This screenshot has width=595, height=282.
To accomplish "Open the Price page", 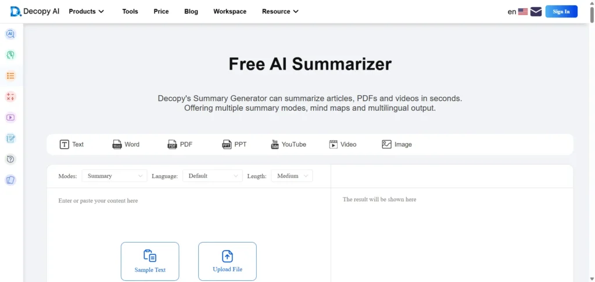I will pos(162,12).
